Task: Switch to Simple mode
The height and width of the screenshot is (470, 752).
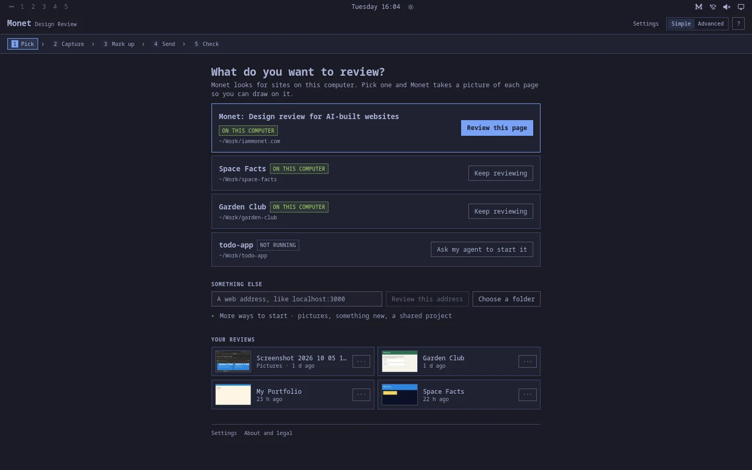Action: tap(681, 23)
